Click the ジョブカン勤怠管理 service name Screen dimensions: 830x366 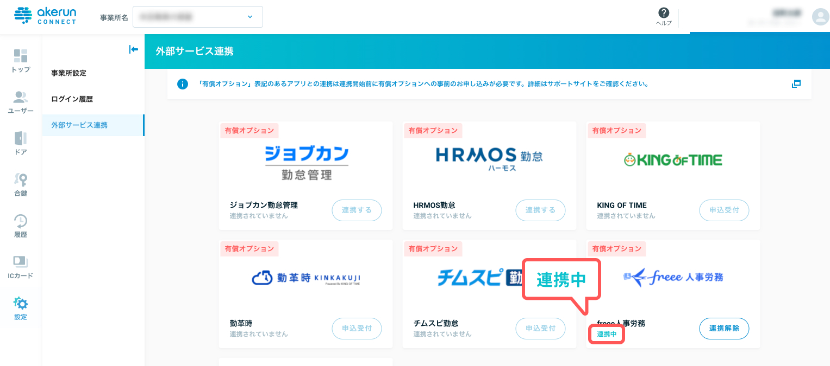tap(264, 206)
